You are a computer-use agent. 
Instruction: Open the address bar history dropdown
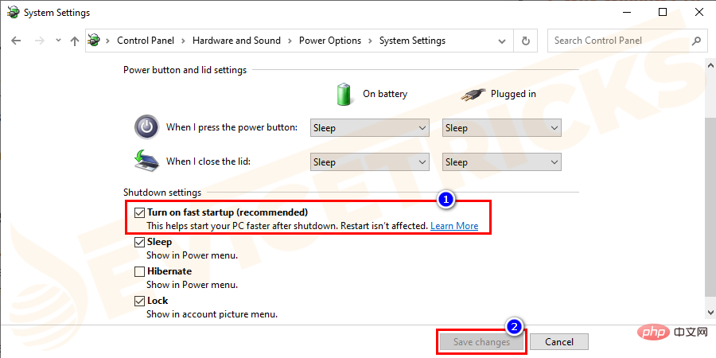coord(503,41)
